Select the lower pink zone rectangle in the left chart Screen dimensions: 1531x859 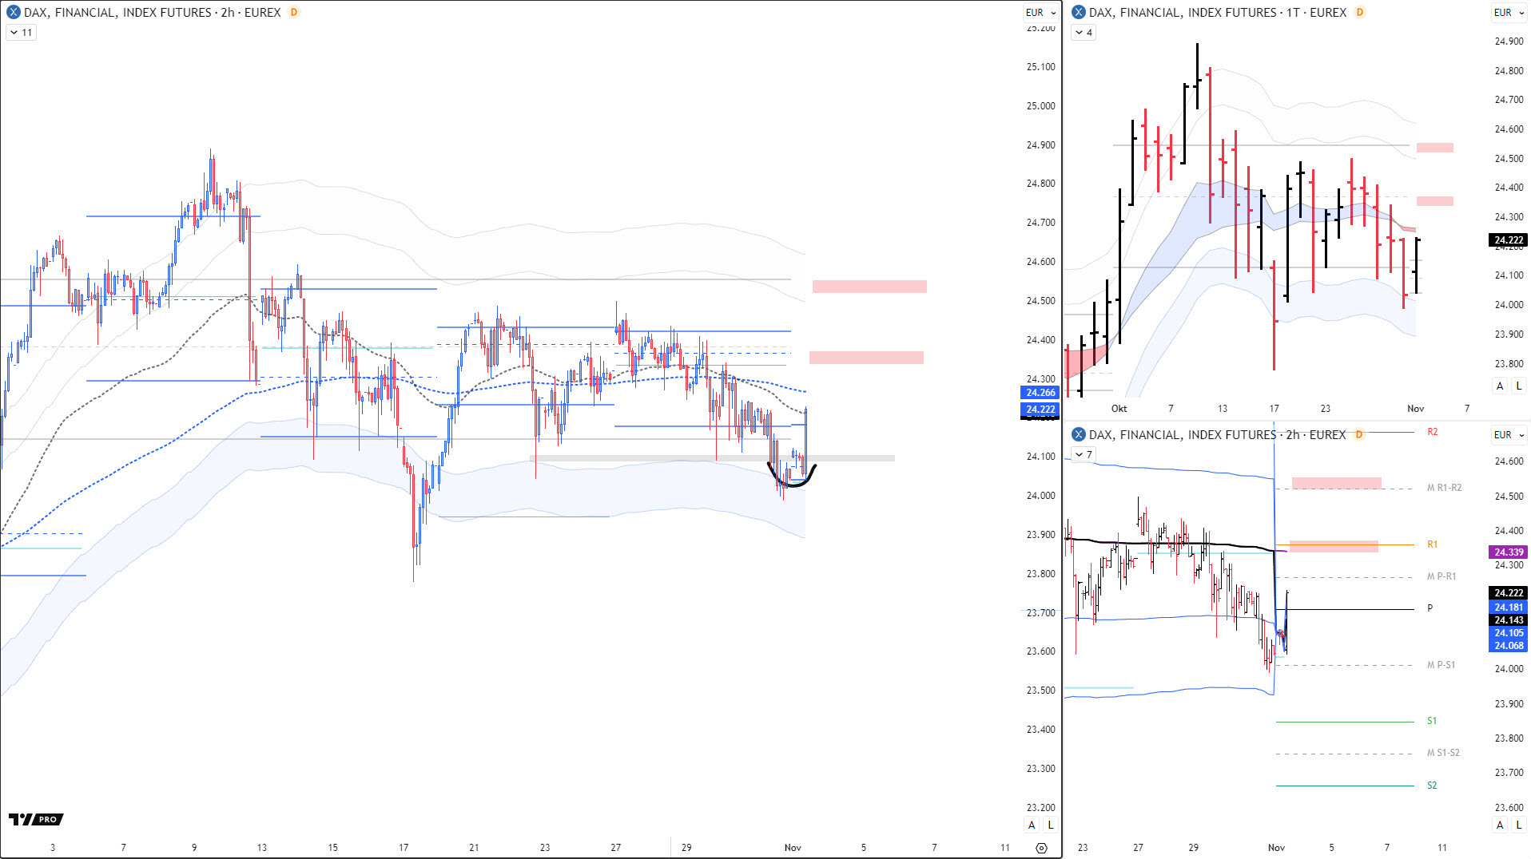[866, 358]
